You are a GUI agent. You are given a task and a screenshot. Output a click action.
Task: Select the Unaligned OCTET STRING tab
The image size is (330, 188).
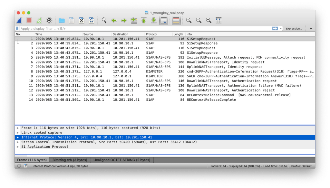pyautogui.click(x=121, y=160)
